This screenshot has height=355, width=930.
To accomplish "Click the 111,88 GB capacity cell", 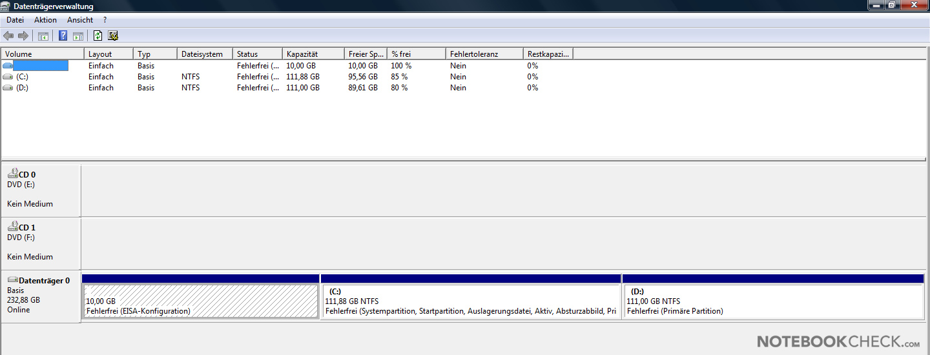I will [x=303, y=77].
